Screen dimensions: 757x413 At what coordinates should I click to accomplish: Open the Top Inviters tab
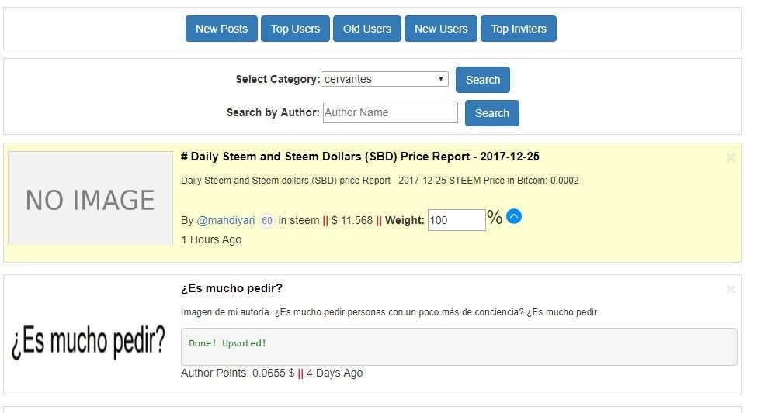(519, 29)
